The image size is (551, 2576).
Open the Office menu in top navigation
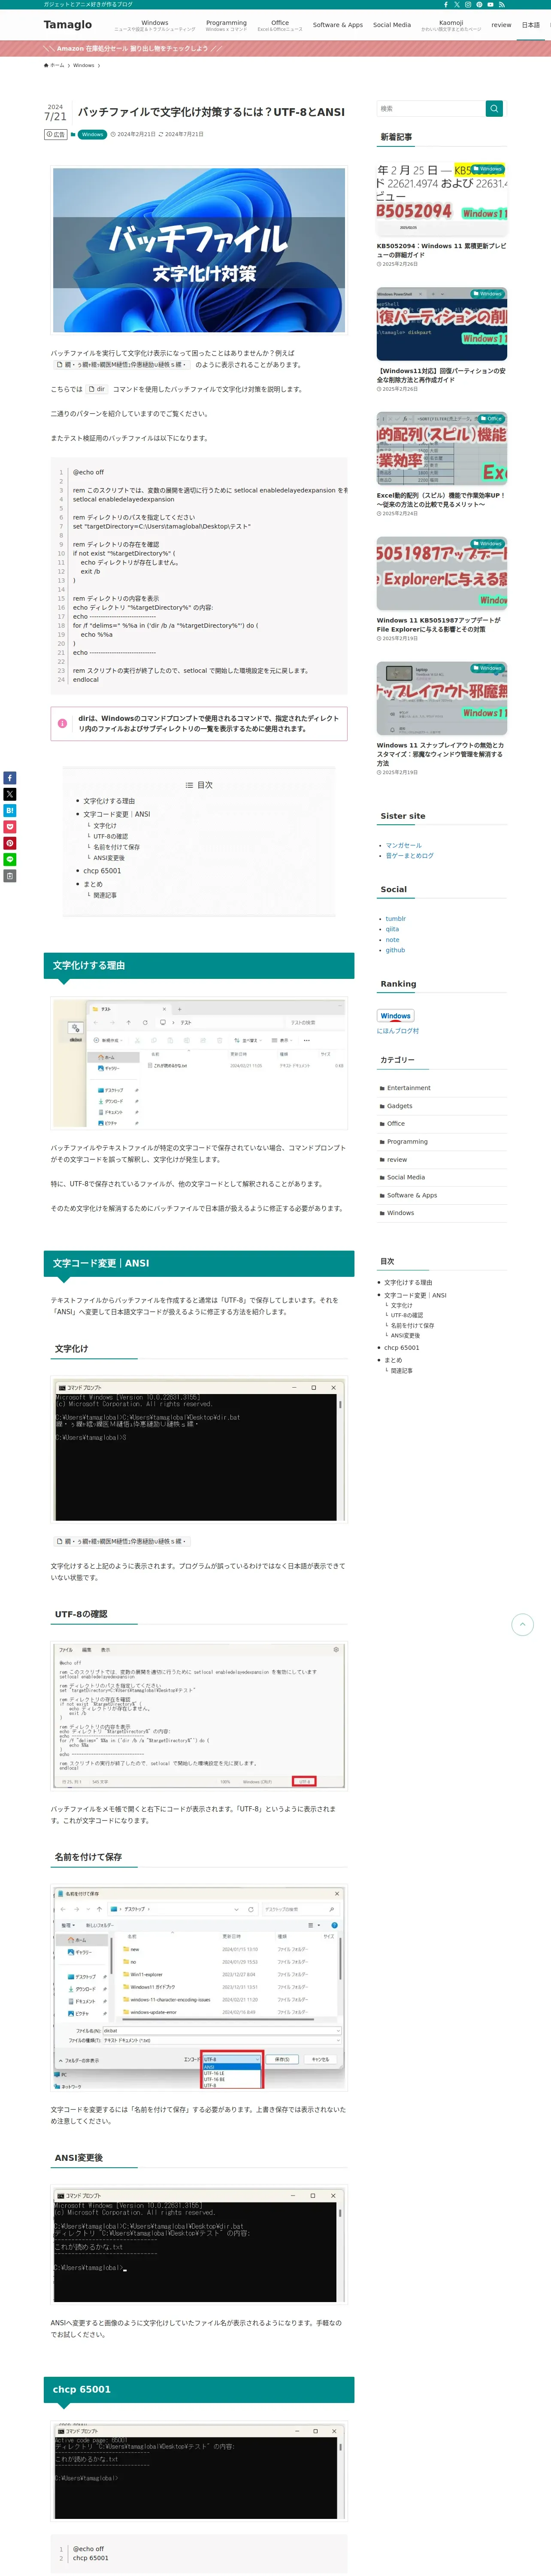280,24
